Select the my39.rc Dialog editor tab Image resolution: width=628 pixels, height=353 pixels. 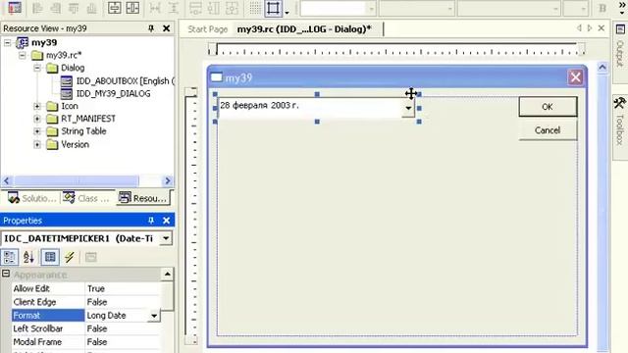pos(304,29)
